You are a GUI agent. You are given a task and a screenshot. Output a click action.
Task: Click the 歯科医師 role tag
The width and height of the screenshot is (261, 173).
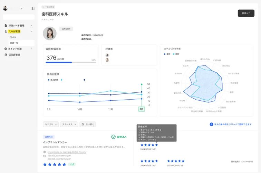tap(66, 29)
